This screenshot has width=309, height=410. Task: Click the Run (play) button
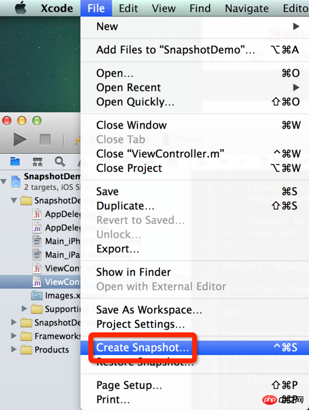click(x=20, y=139)
